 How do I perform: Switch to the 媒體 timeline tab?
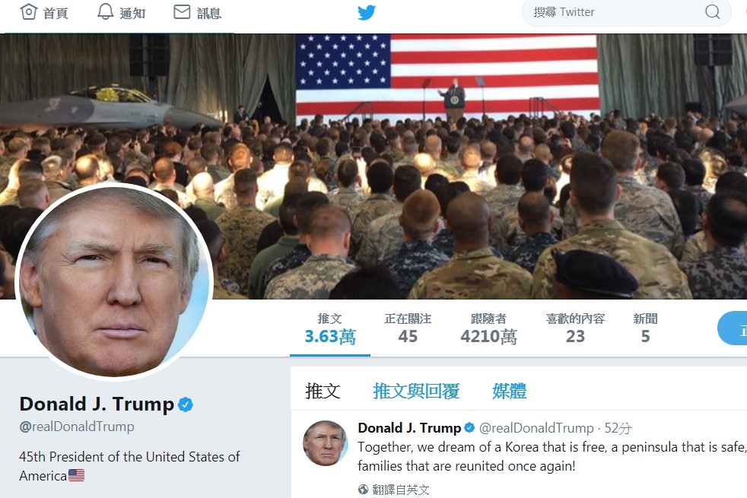[x=509, y=392]
